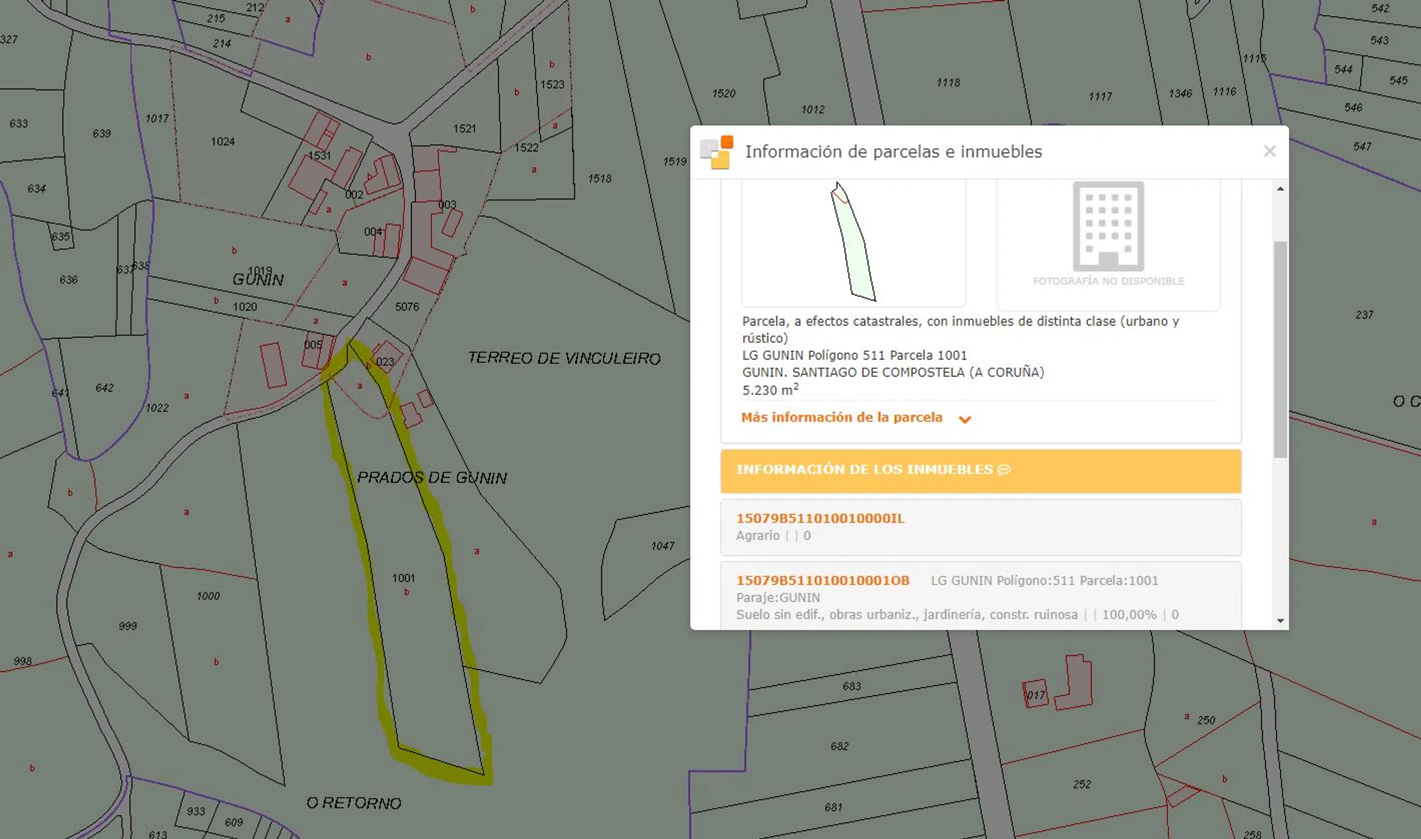Select parcel 1521 near the road junction
1421x839 pixels.
tap(464, 129)
